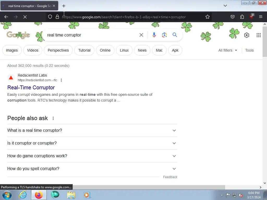Search by image with Lens icon
Screen dimensions: 267x200
click(x=165, y=35)
